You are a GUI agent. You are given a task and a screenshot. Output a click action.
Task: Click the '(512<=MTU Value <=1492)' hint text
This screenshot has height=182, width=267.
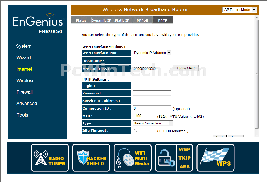point(180,116)
